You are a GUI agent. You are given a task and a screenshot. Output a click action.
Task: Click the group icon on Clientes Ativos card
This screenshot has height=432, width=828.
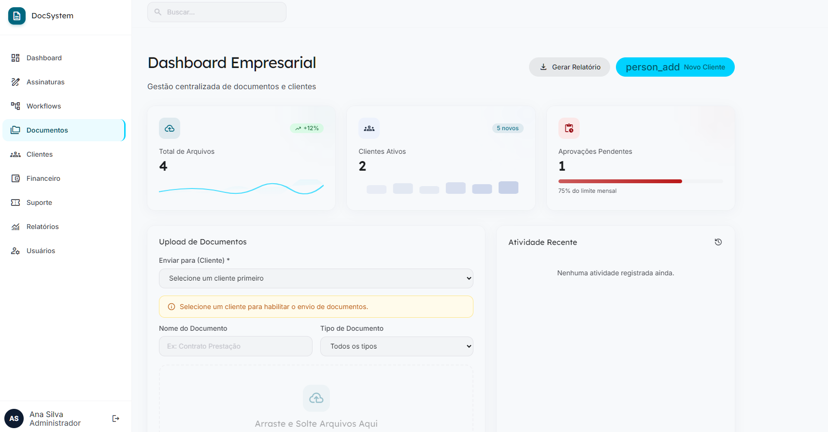coord(369,128)
